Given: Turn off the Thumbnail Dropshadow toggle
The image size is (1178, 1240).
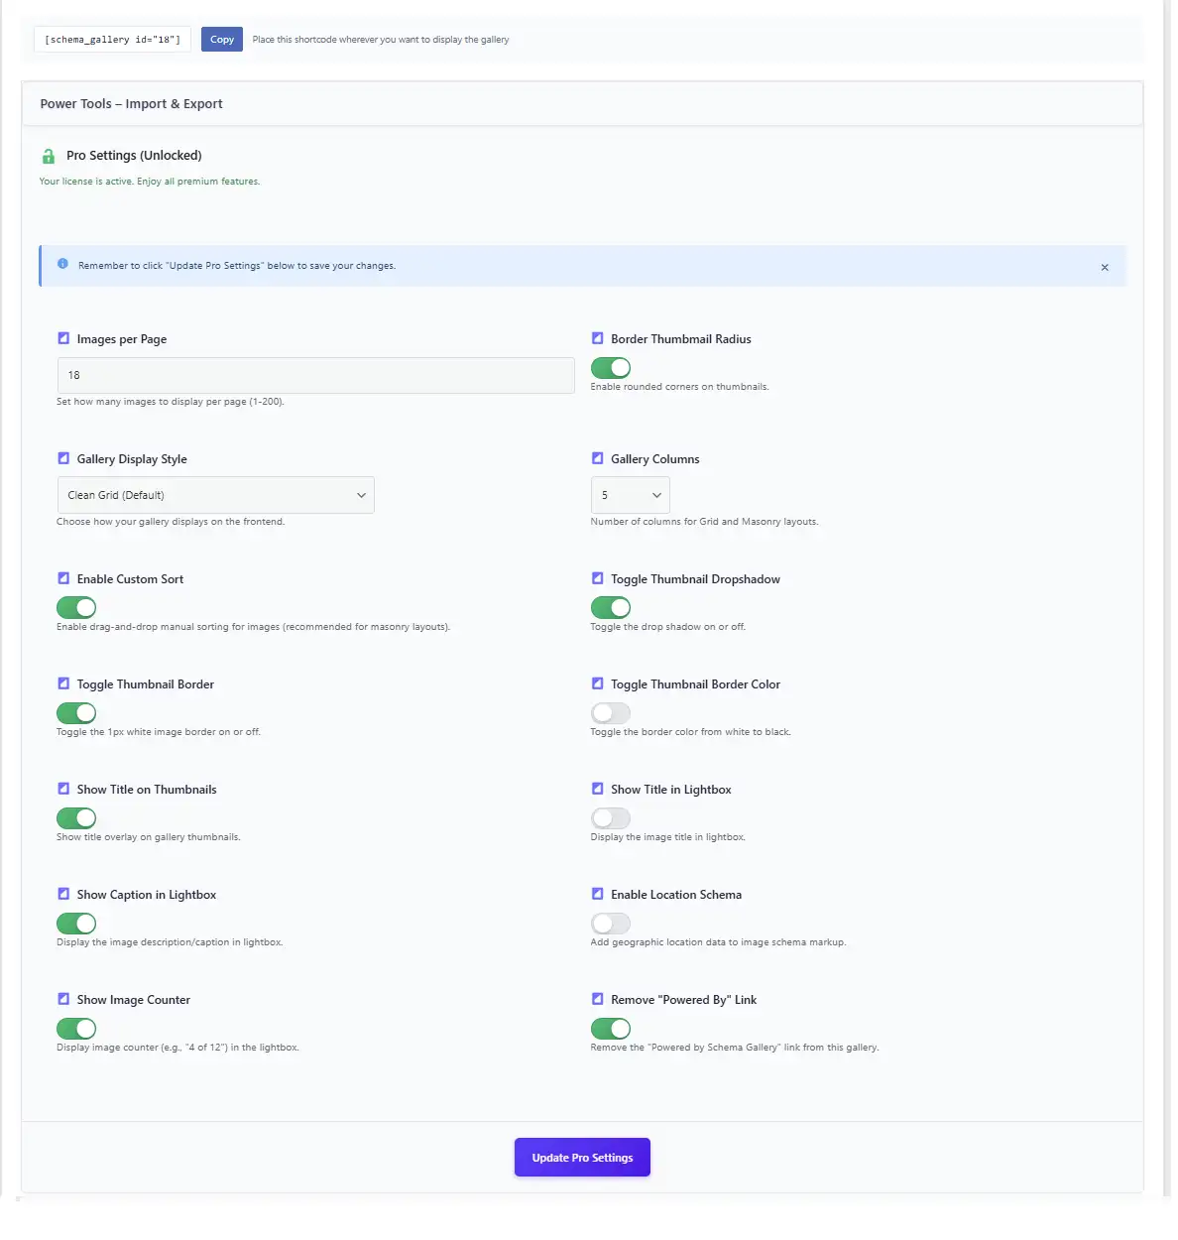Looking at the screenshot, I should pyautogui.click(x=610, y=607).
